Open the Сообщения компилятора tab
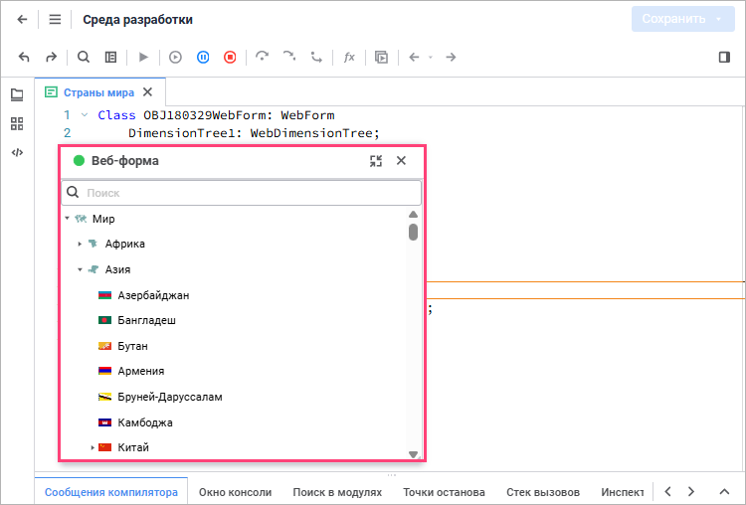 [x=111, y=492]
